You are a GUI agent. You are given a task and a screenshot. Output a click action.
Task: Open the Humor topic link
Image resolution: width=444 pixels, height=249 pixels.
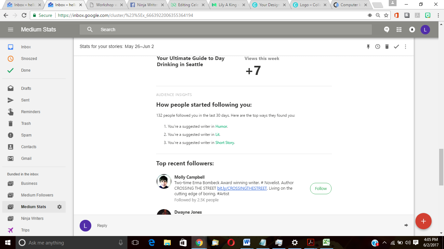tap(221, 126)
